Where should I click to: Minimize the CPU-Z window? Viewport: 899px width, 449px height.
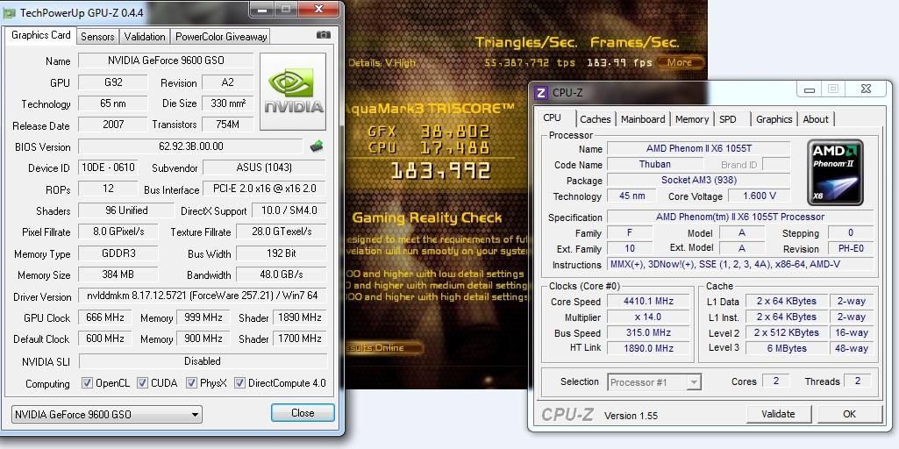pyautogui.click(x=810, y=89)
